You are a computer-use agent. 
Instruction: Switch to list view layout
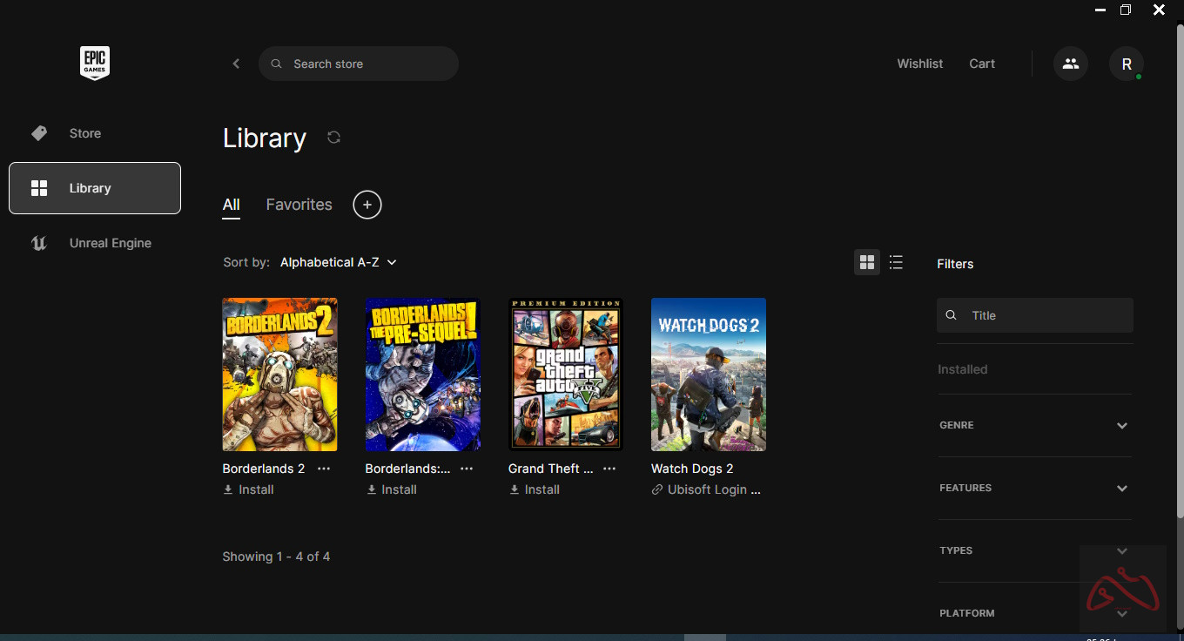pyautogui.click(x=896, y=262)
